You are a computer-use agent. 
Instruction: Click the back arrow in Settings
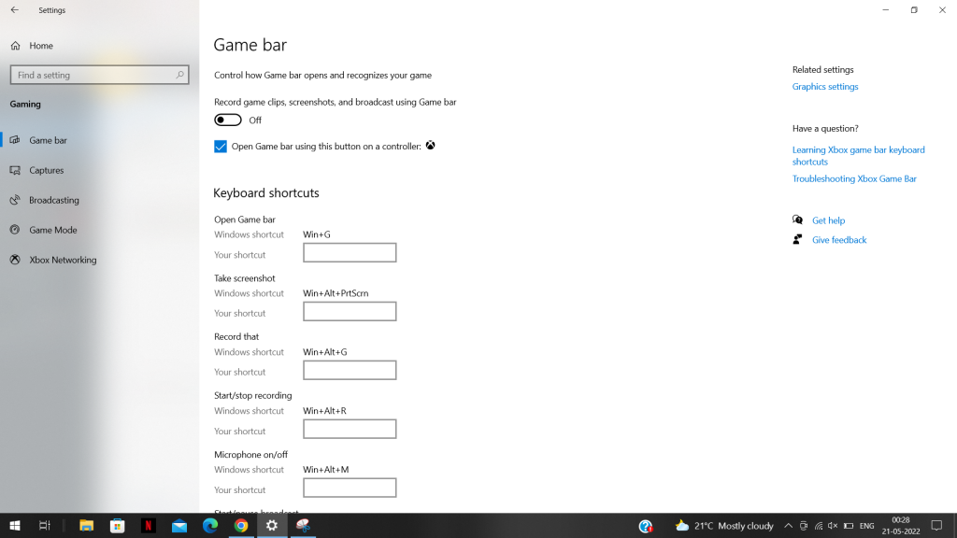14,10
